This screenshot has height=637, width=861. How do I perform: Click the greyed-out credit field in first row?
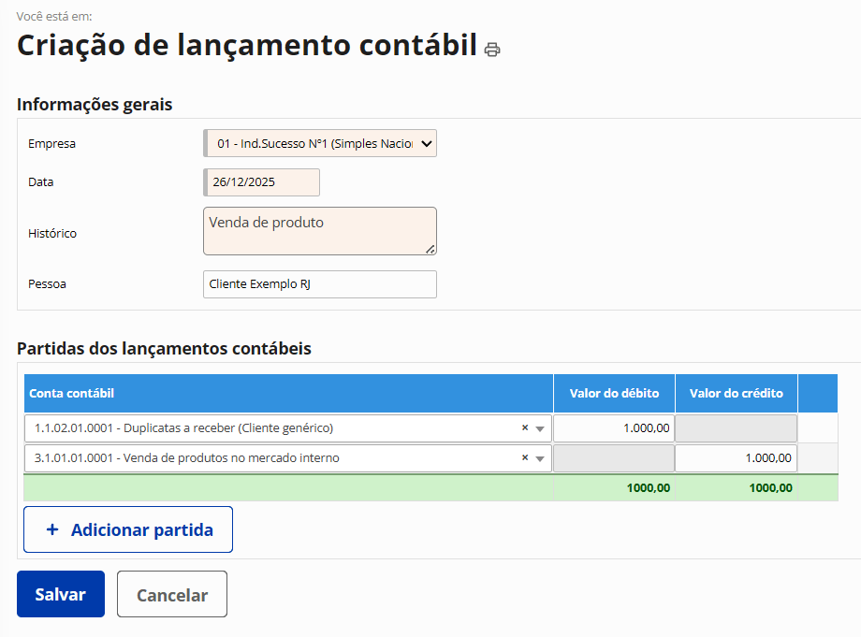coord(736,428)
